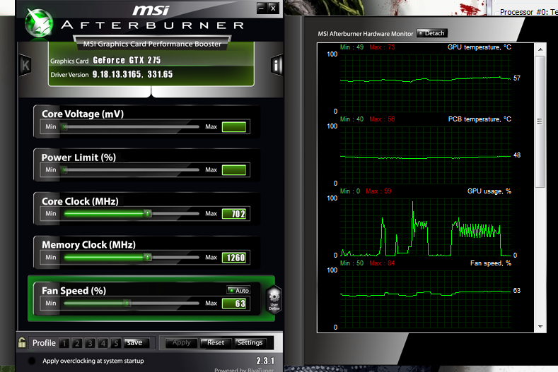Select profile slot 2
Viewport: 558px width, 372px height.
(x=77, y=343)
